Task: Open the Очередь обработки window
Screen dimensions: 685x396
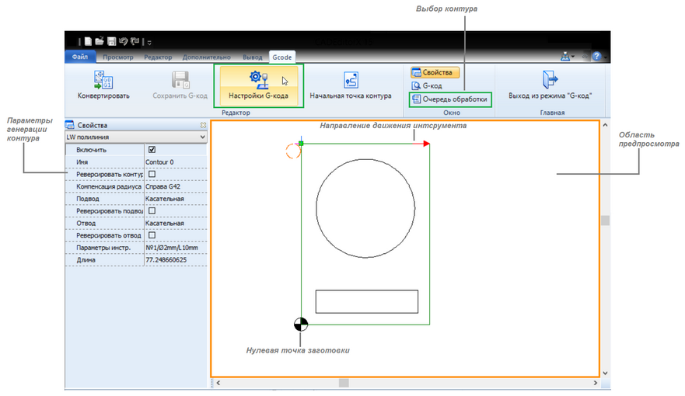Action: pyautogui.click(x=450, y=99)
